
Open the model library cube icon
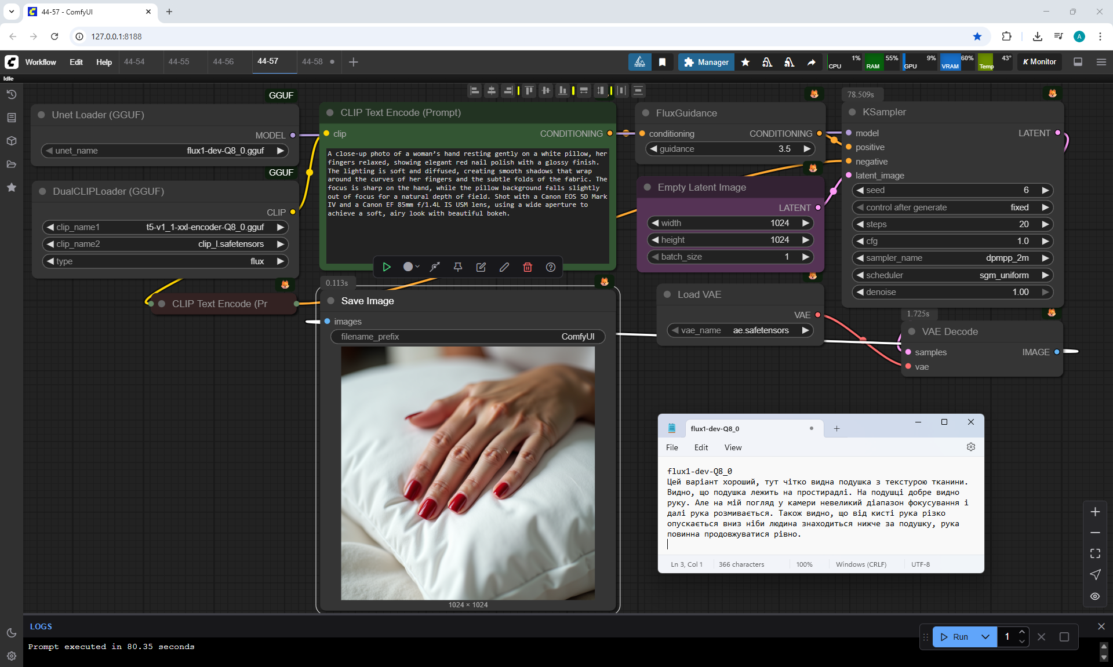point(12,141)
